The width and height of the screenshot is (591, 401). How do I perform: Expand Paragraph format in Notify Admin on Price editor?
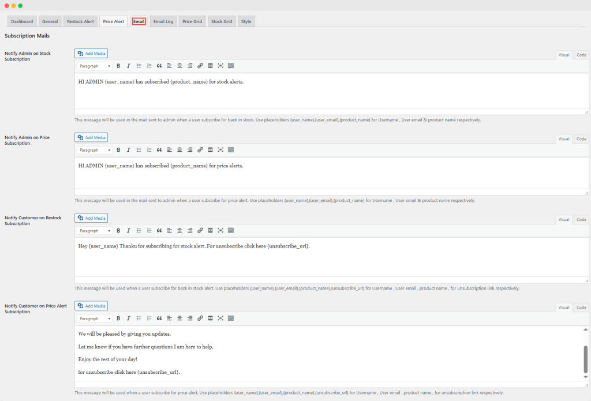click(95, 150)
